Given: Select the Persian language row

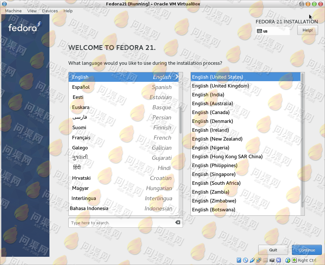Looking at the screenshot, I should click(123, 117).
